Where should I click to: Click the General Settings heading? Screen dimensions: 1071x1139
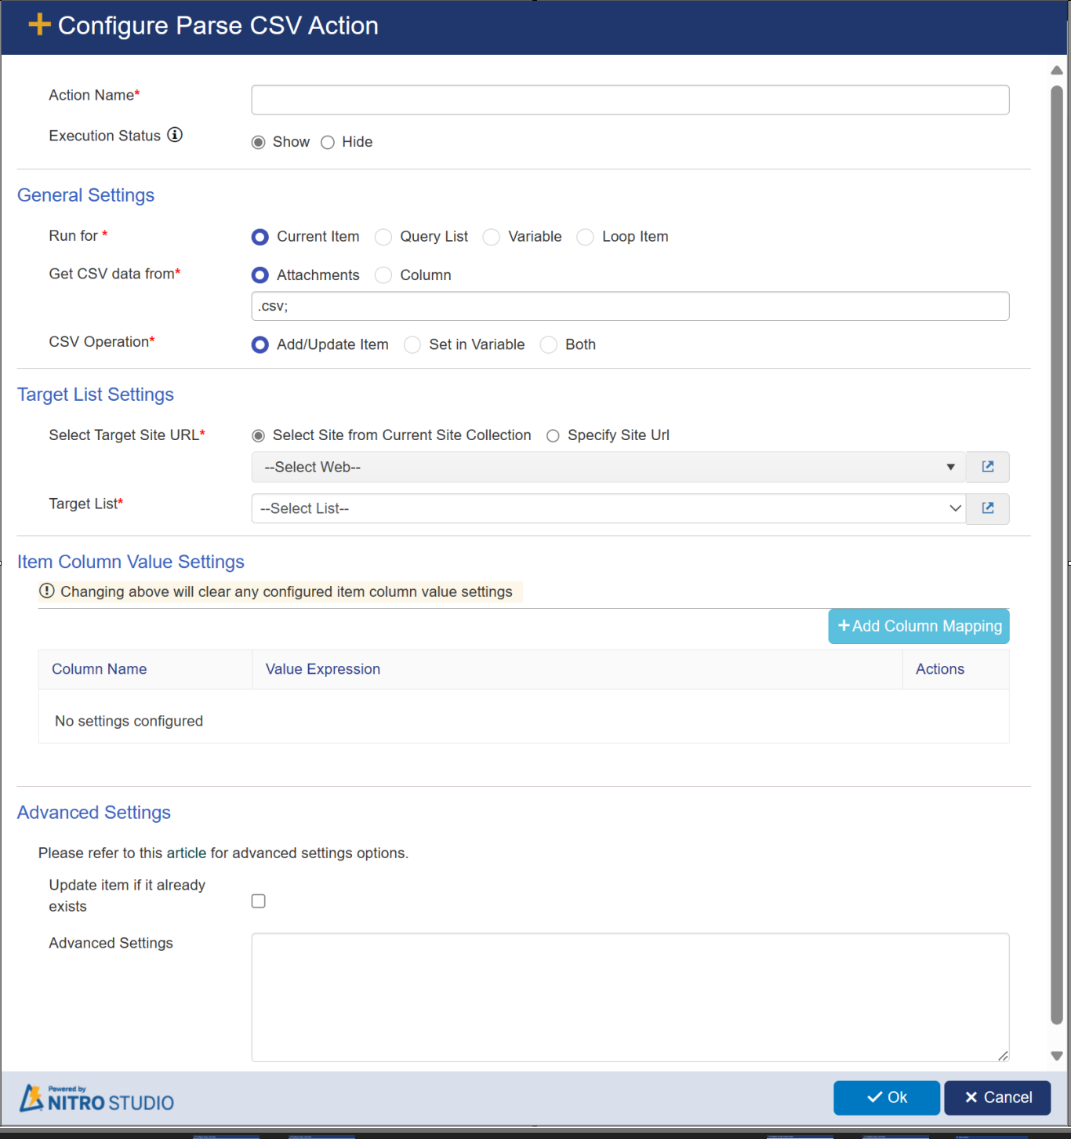tap(86, 195)
